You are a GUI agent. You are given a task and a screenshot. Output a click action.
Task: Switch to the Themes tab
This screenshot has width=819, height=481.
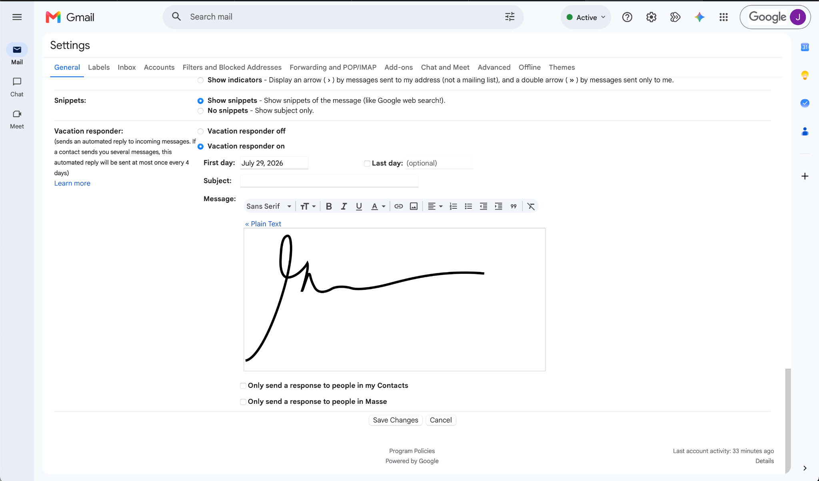pyautogui.click(x=561, y=67)
